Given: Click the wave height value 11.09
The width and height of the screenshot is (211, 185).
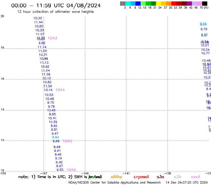Looking at the screenshot, I should (x=46, y=75).
